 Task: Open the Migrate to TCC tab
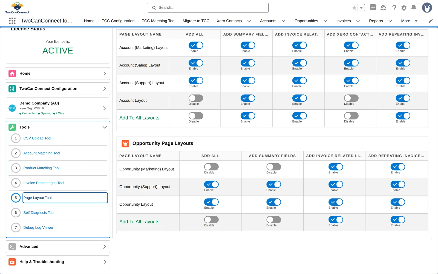[x=196, y=21]
